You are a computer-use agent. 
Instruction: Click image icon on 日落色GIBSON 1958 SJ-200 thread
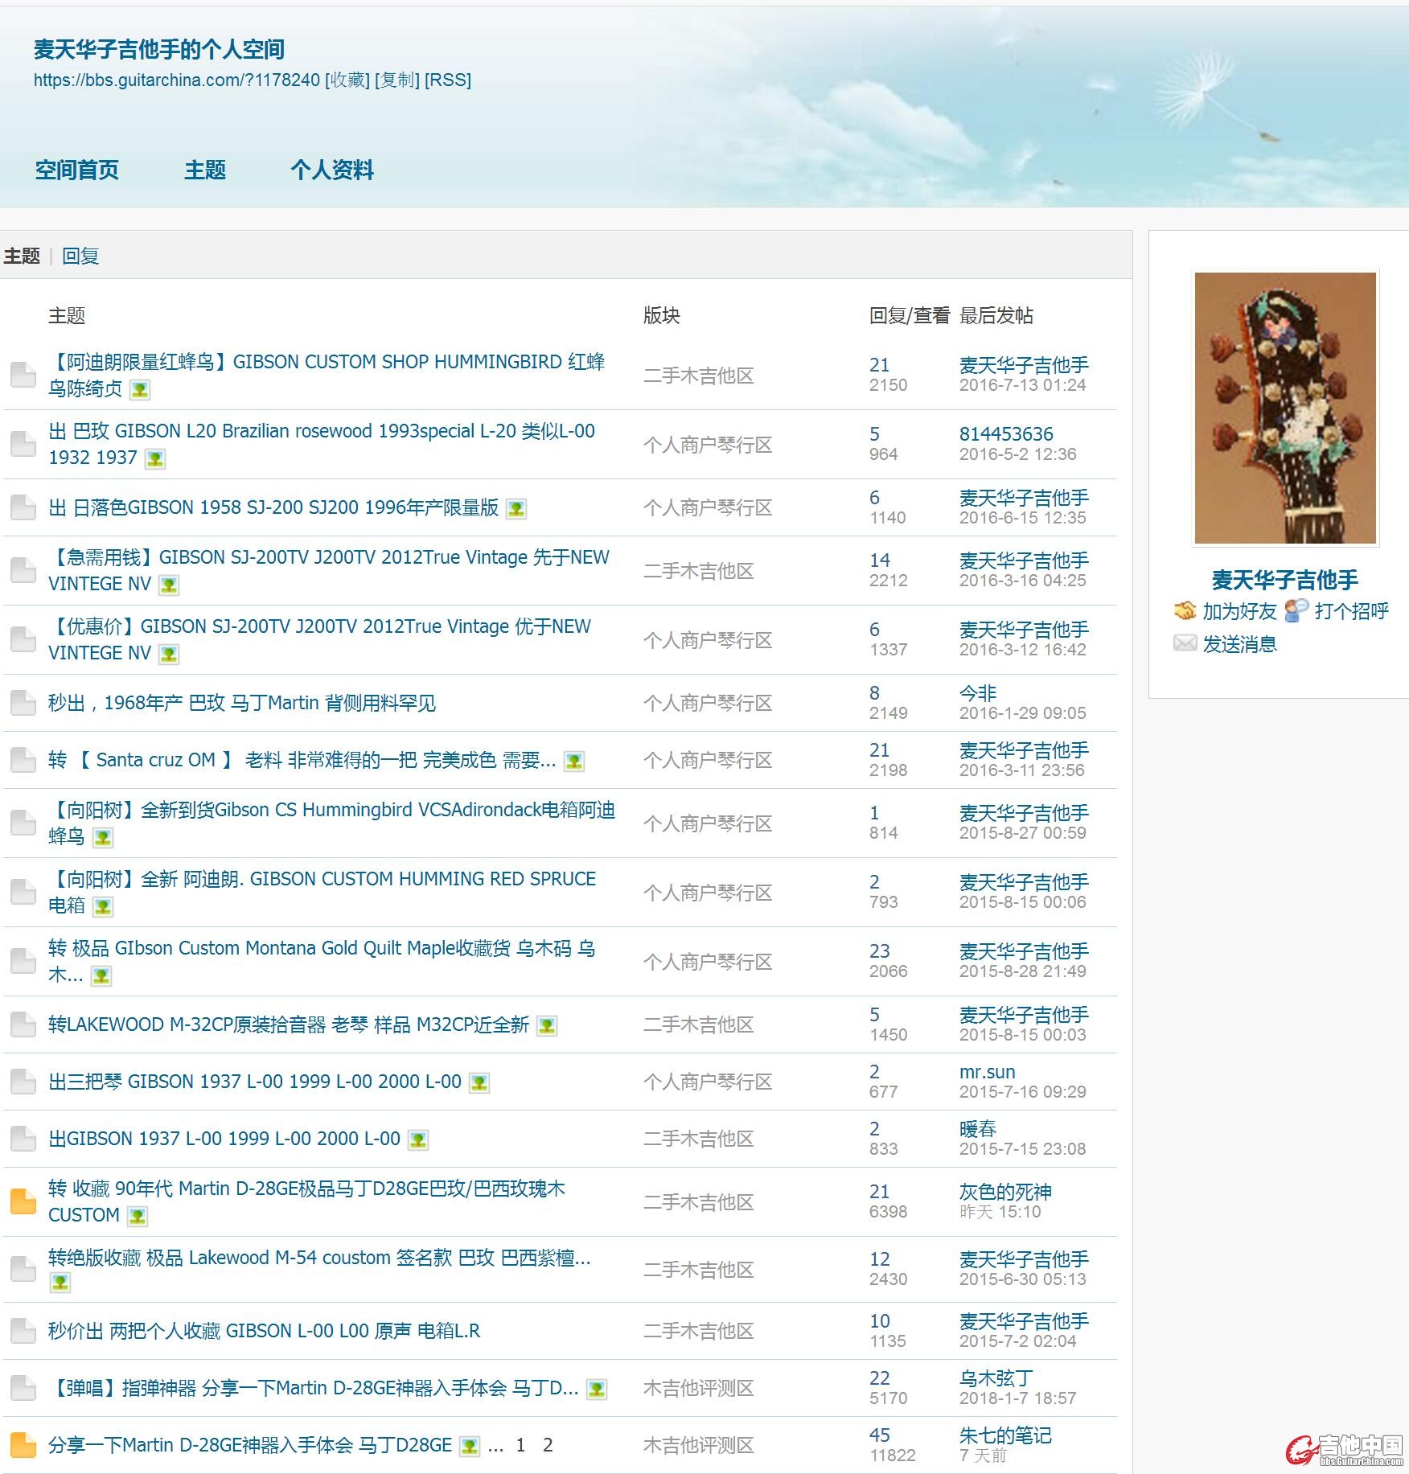pos(516,508)
